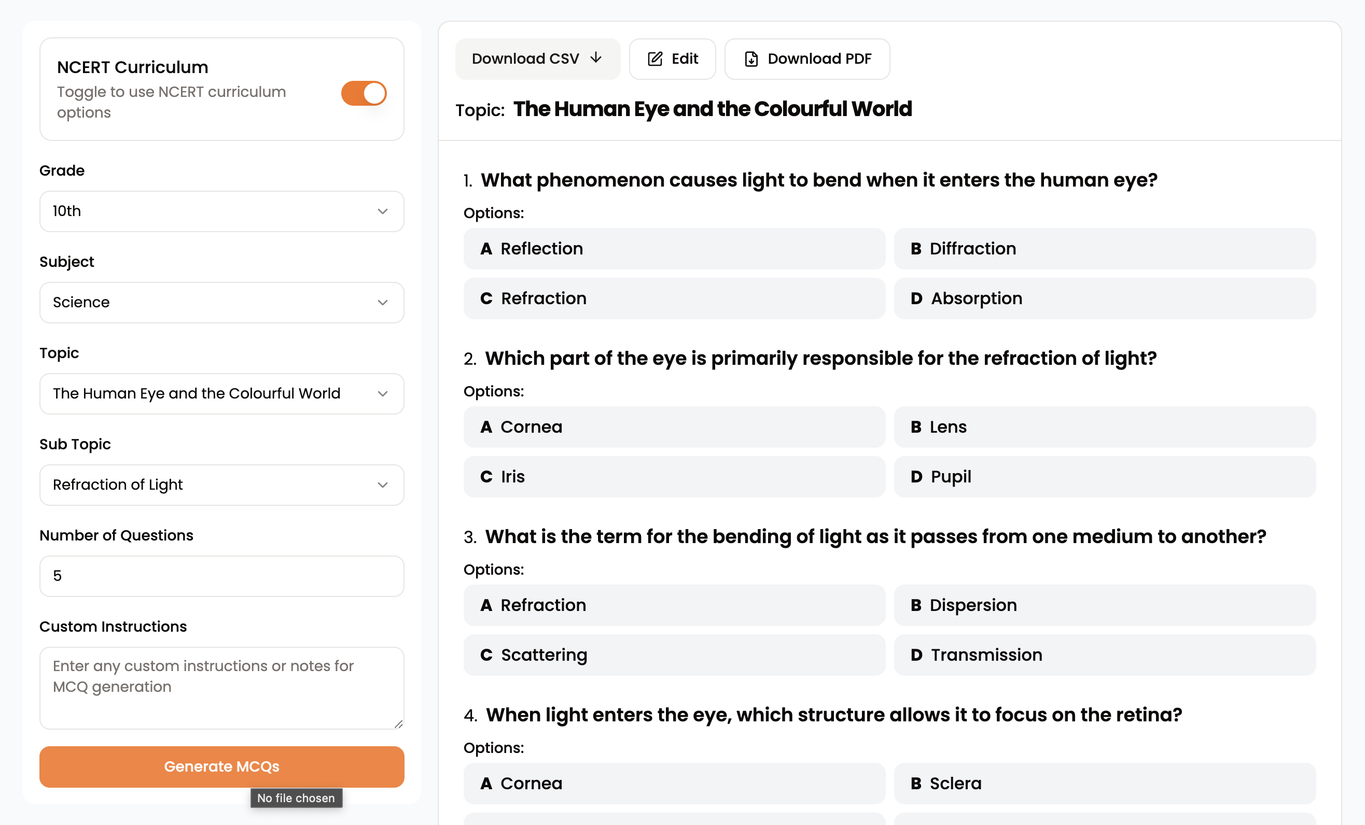Expand the Sub Topic Refraction of Light dropdown
Viewport: 1365px width, 825px height.
click(x=221, y=485)
